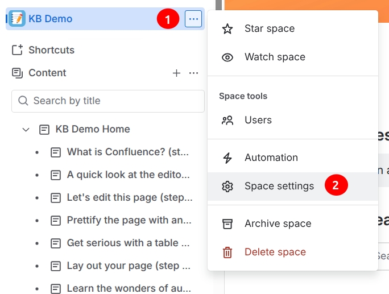Open 'Lay out your page (step ...' page
Viewport: 389px width, 294px height.
(x=129, y=266)
